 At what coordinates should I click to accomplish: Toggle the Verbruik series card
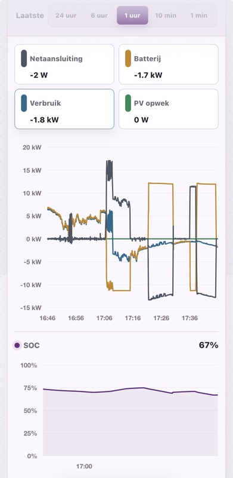click(x=64, y=109)
